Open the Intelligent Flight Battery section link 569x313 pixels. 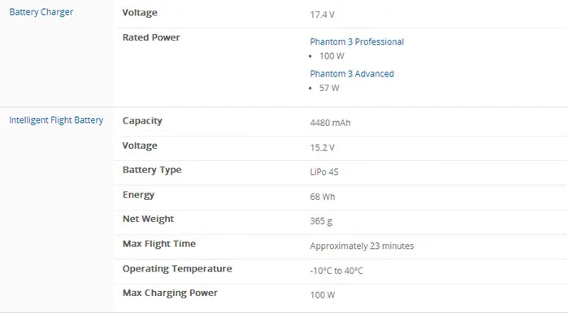(56, 120)
